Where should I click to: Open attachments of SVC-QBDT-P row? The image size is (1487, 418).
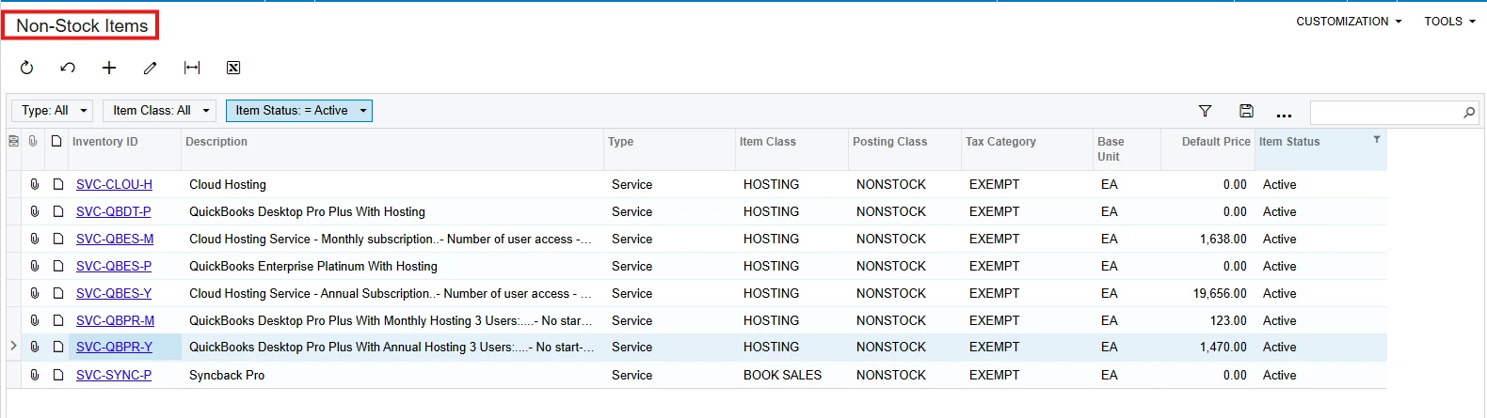pos(35,211)
